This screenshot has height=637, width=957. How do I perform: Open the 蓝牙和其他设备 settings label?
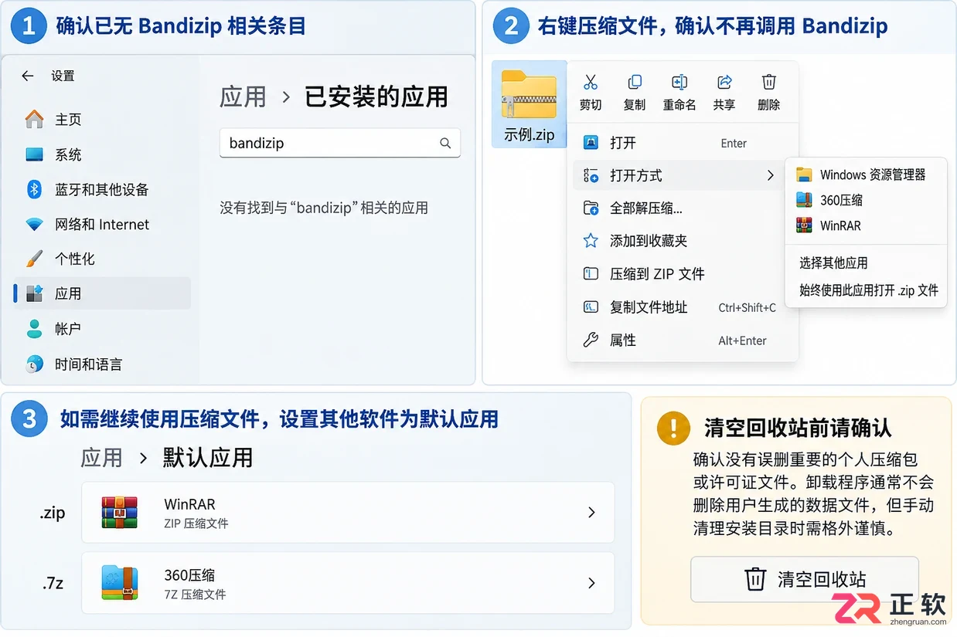click(x=101, y=189)
